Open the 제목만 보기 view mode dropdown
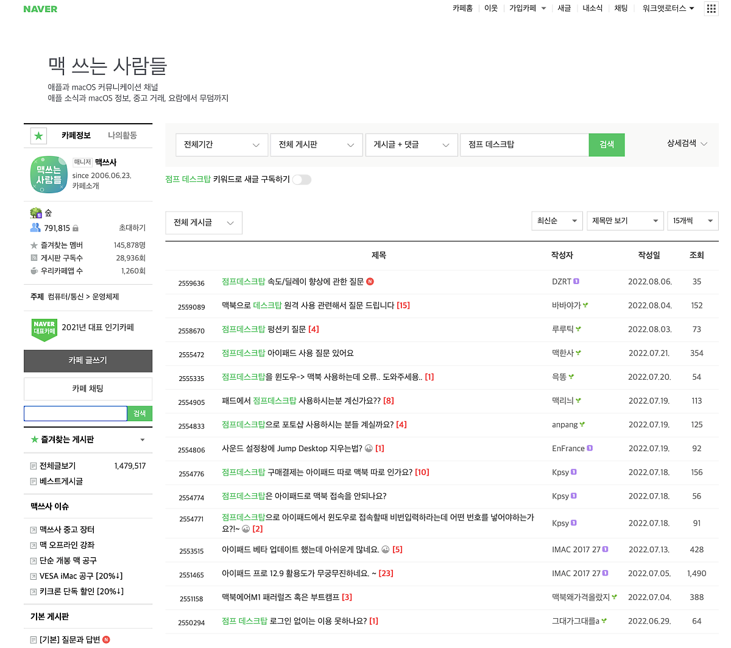The width and height of the screenshot is (731, 648). [x=625, y=221]
